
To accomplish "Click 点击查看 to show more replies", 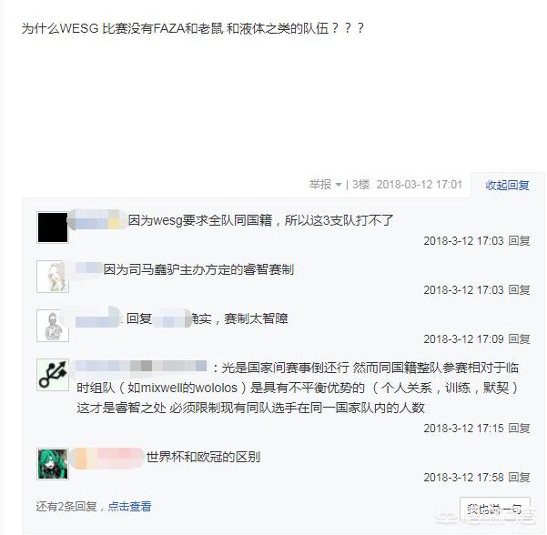I will tap(129, 506).
